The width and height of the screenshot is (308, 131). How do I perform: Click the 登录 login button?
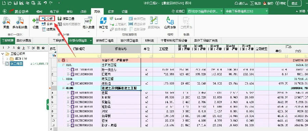294,3
